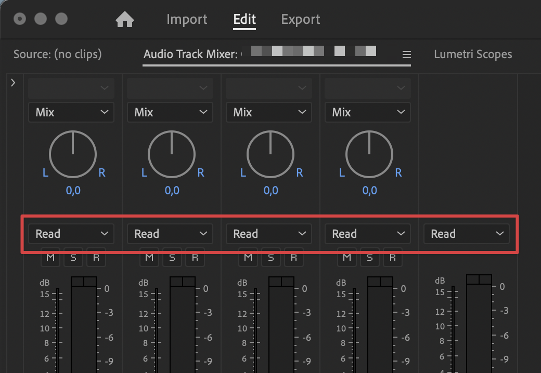541x373 pixels.
Task: Solo the second audio track
Action: [x=172, y=257]
